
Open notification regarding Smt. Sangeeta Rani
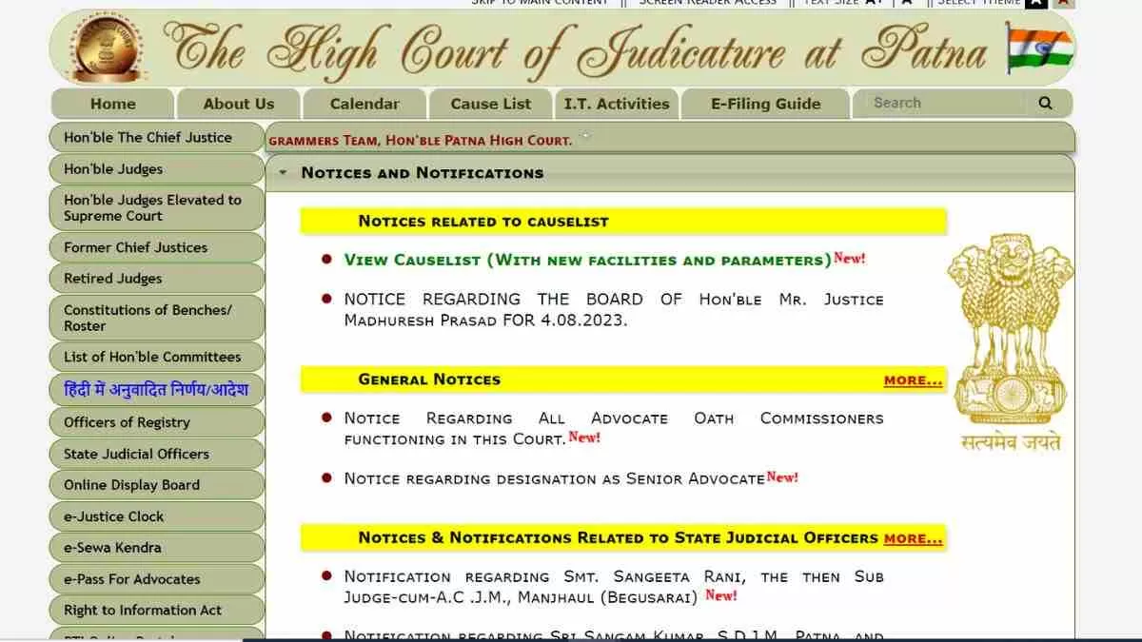tap(614, 587)
